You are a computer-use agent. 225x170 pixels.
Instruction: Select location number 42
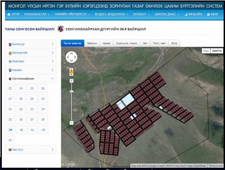(x=43, y=130)
